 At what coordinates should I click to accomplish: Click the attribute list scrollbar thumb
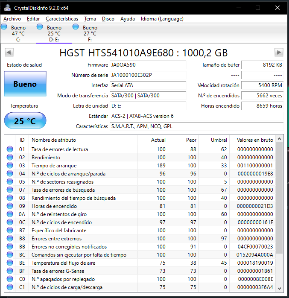(279, 198)
